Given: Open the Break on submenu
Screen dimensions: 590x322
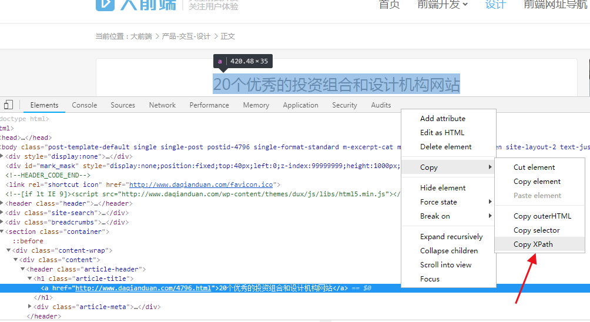Looking at the screenshot, I should [x=448, y=216].
